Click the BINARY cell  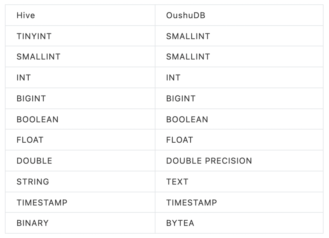(x=33, y=223)
